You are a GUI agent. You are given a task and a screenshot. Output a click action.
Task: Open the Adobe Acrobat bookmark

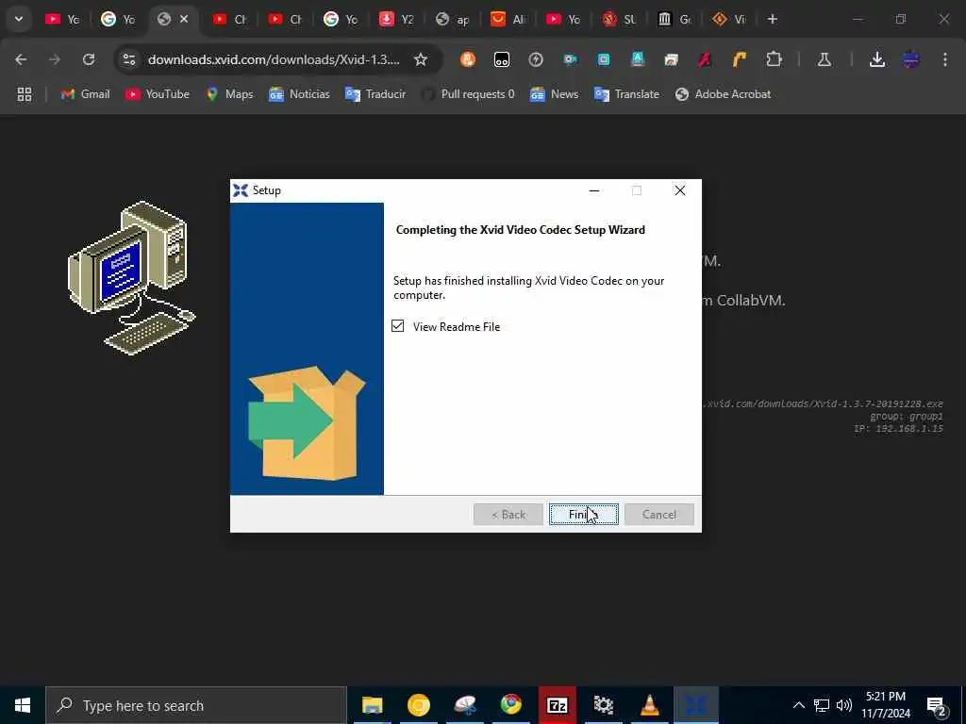pos(723,94)
